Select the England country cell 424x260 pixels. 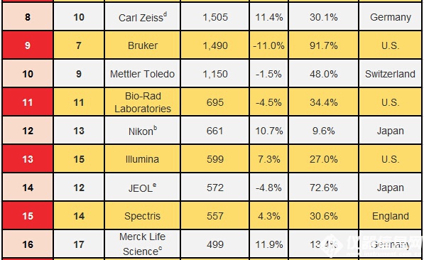390,216
